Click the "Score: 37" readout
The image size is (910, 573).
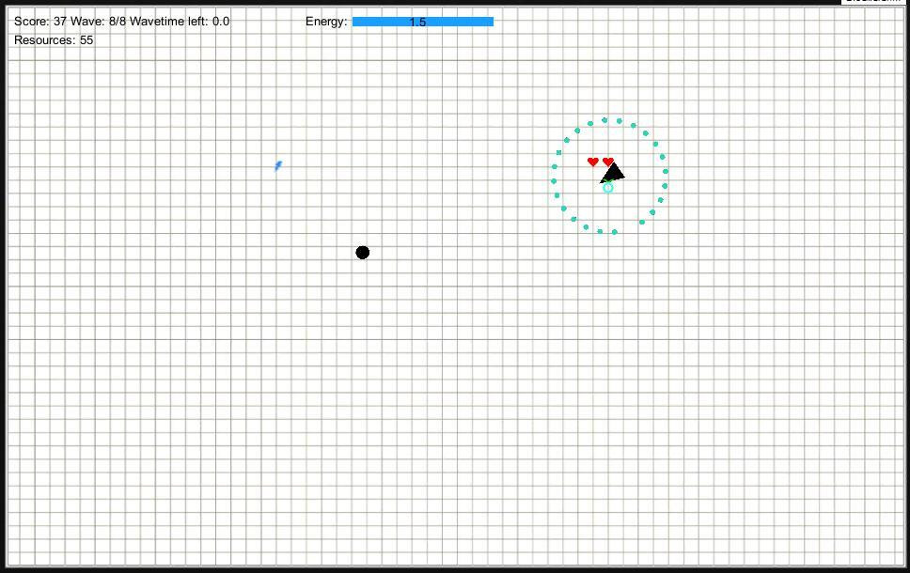point(40,22)
